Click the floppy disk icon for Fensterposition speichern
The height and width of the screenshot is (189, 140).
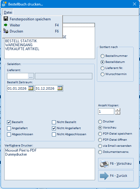click(6, 19)
